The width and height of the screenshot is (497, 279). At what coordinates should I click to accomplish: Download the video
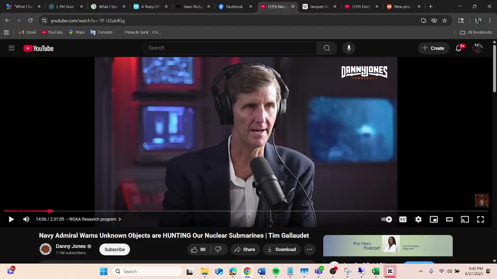(282, 250)
